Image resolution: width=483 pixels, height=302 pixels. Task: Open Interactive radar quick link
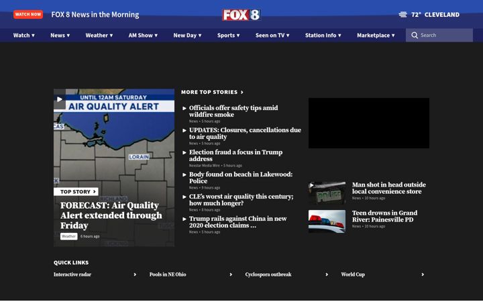(x=72, y=274)
